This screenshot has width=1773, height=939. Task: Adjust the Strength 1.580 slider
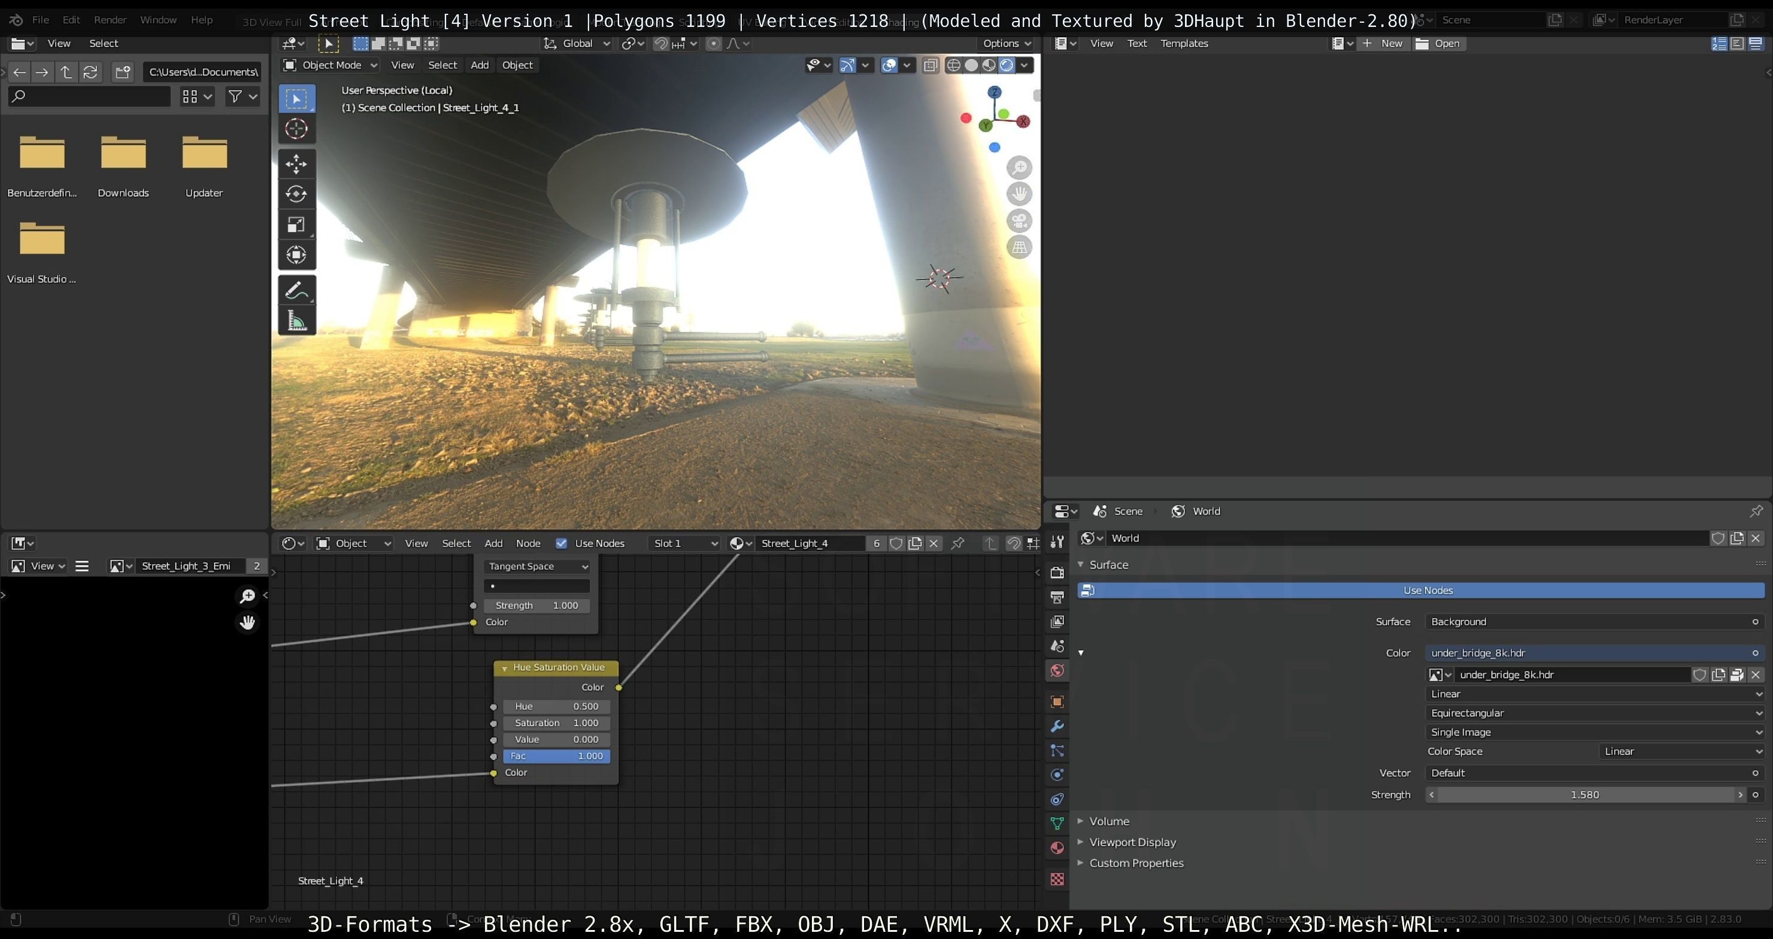tap(1584, 795)
